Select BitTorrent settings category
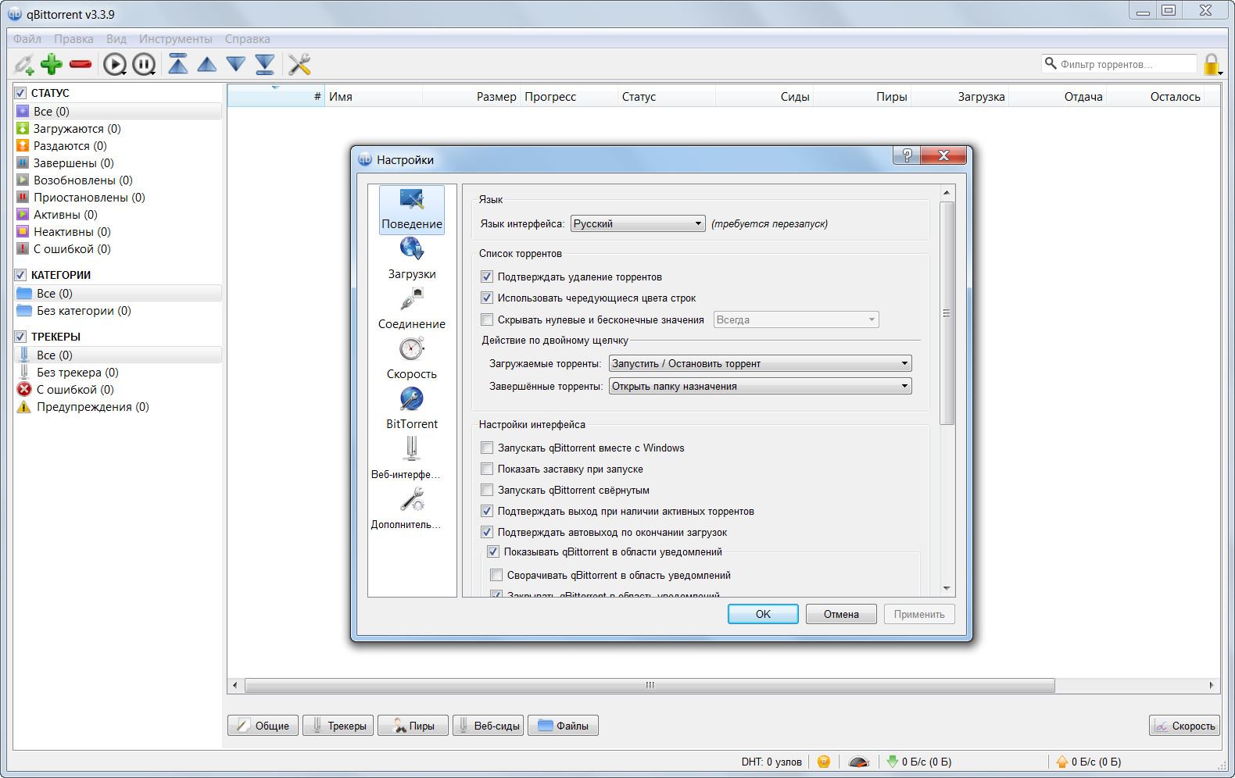Screen dimensions: 1235x778 coord(412,409)
